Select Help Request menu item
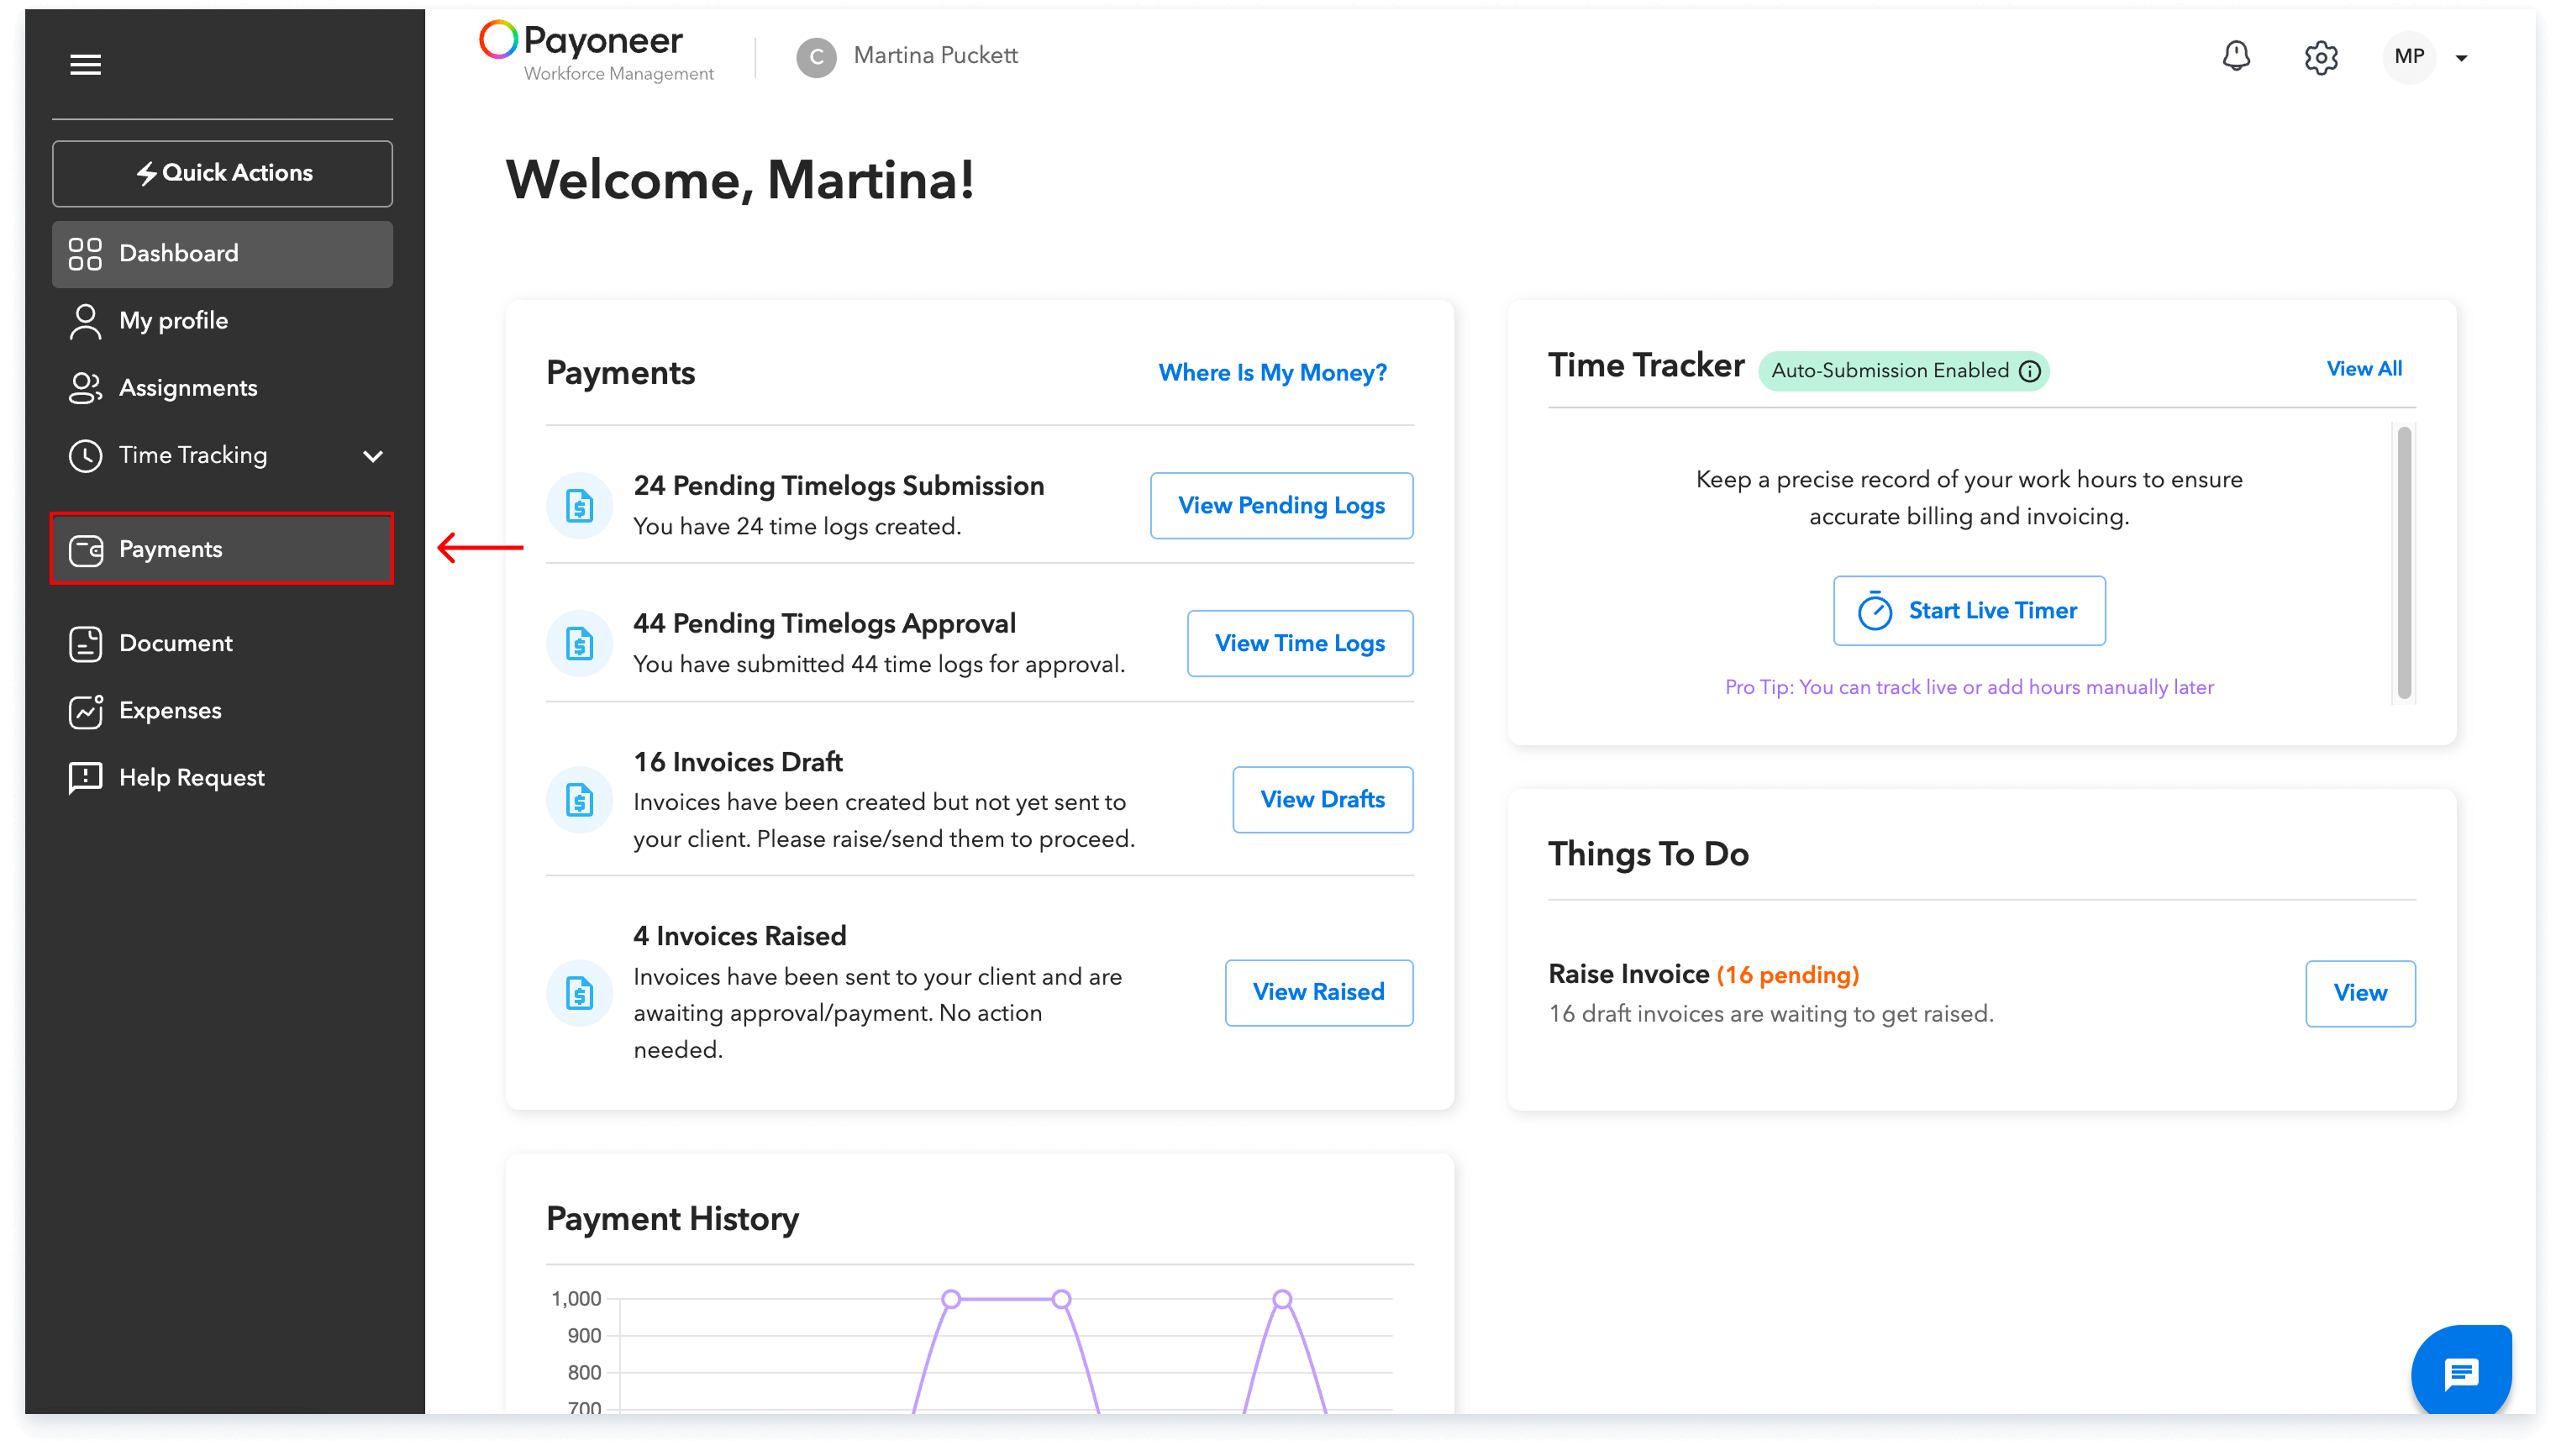Viewport: 2561px width, 1456px height. pyautogui.click(x=191, y=778)
